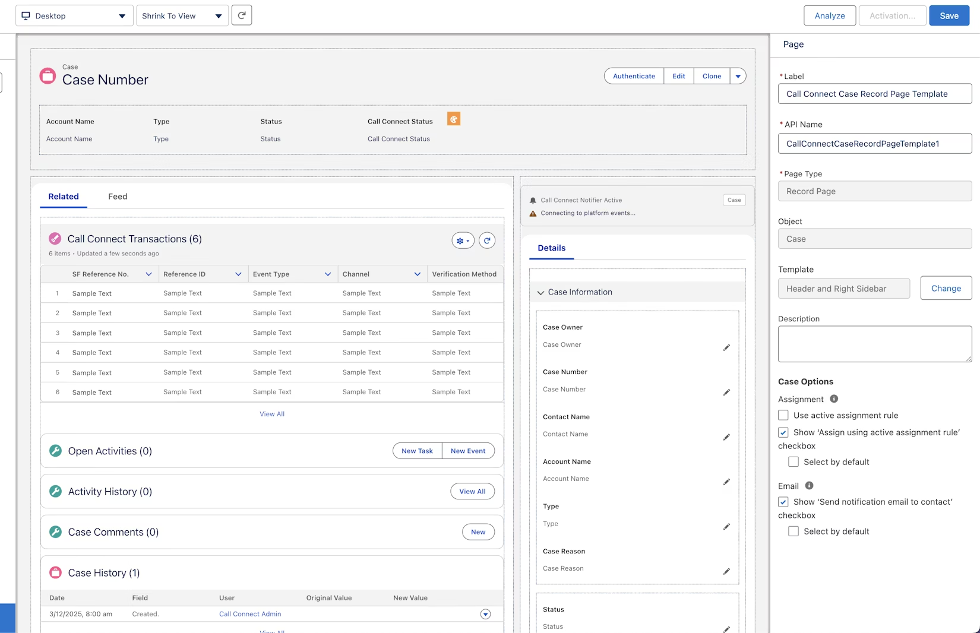This screenshot has width=980, height=633.
Task: Edit Case Number with pencil icon
Action: point(726,393)
